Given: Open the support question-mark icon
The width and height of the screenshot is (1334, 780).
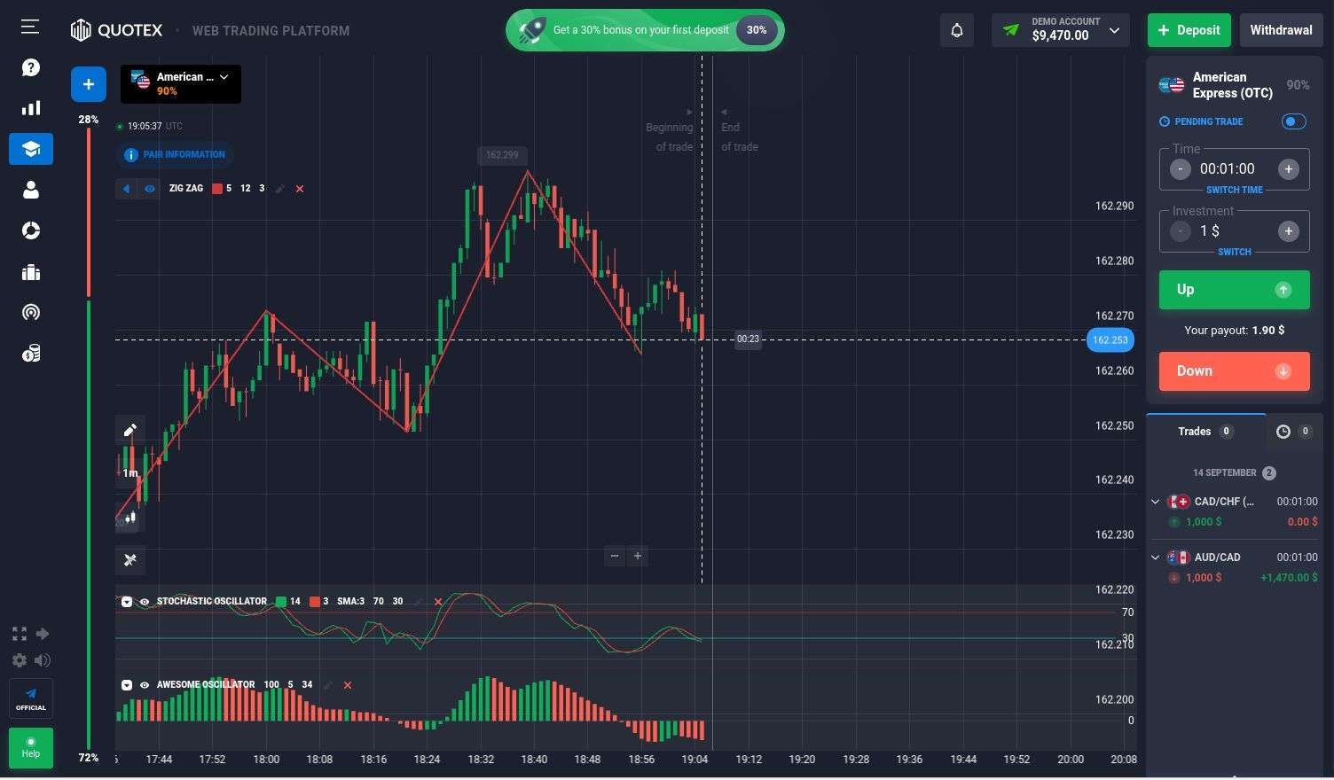Looking at the screenshot, I should tap(31, 67).
